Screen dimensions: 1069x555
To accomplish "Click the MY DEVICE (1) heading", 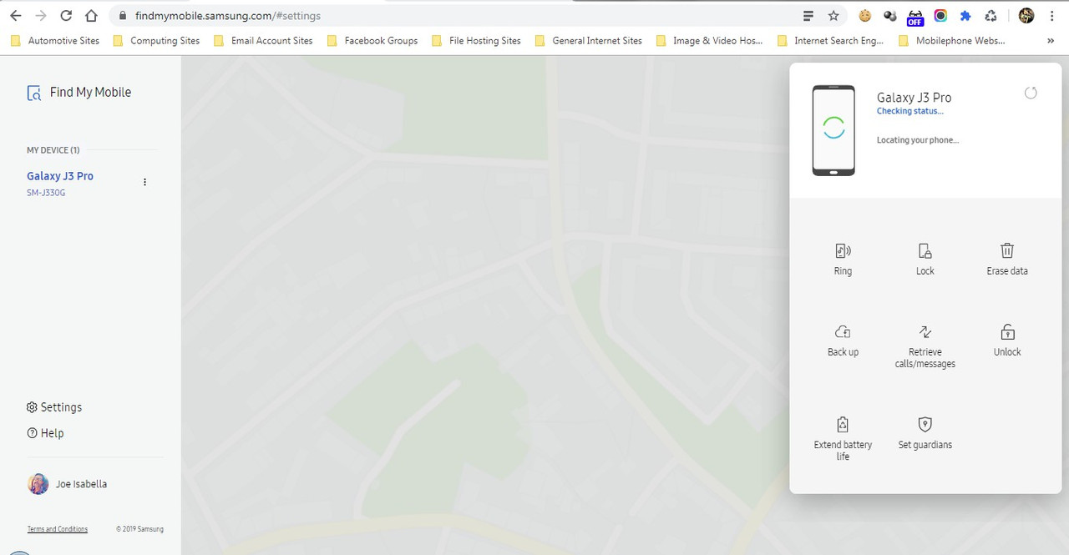I will [x=53, y=150].
